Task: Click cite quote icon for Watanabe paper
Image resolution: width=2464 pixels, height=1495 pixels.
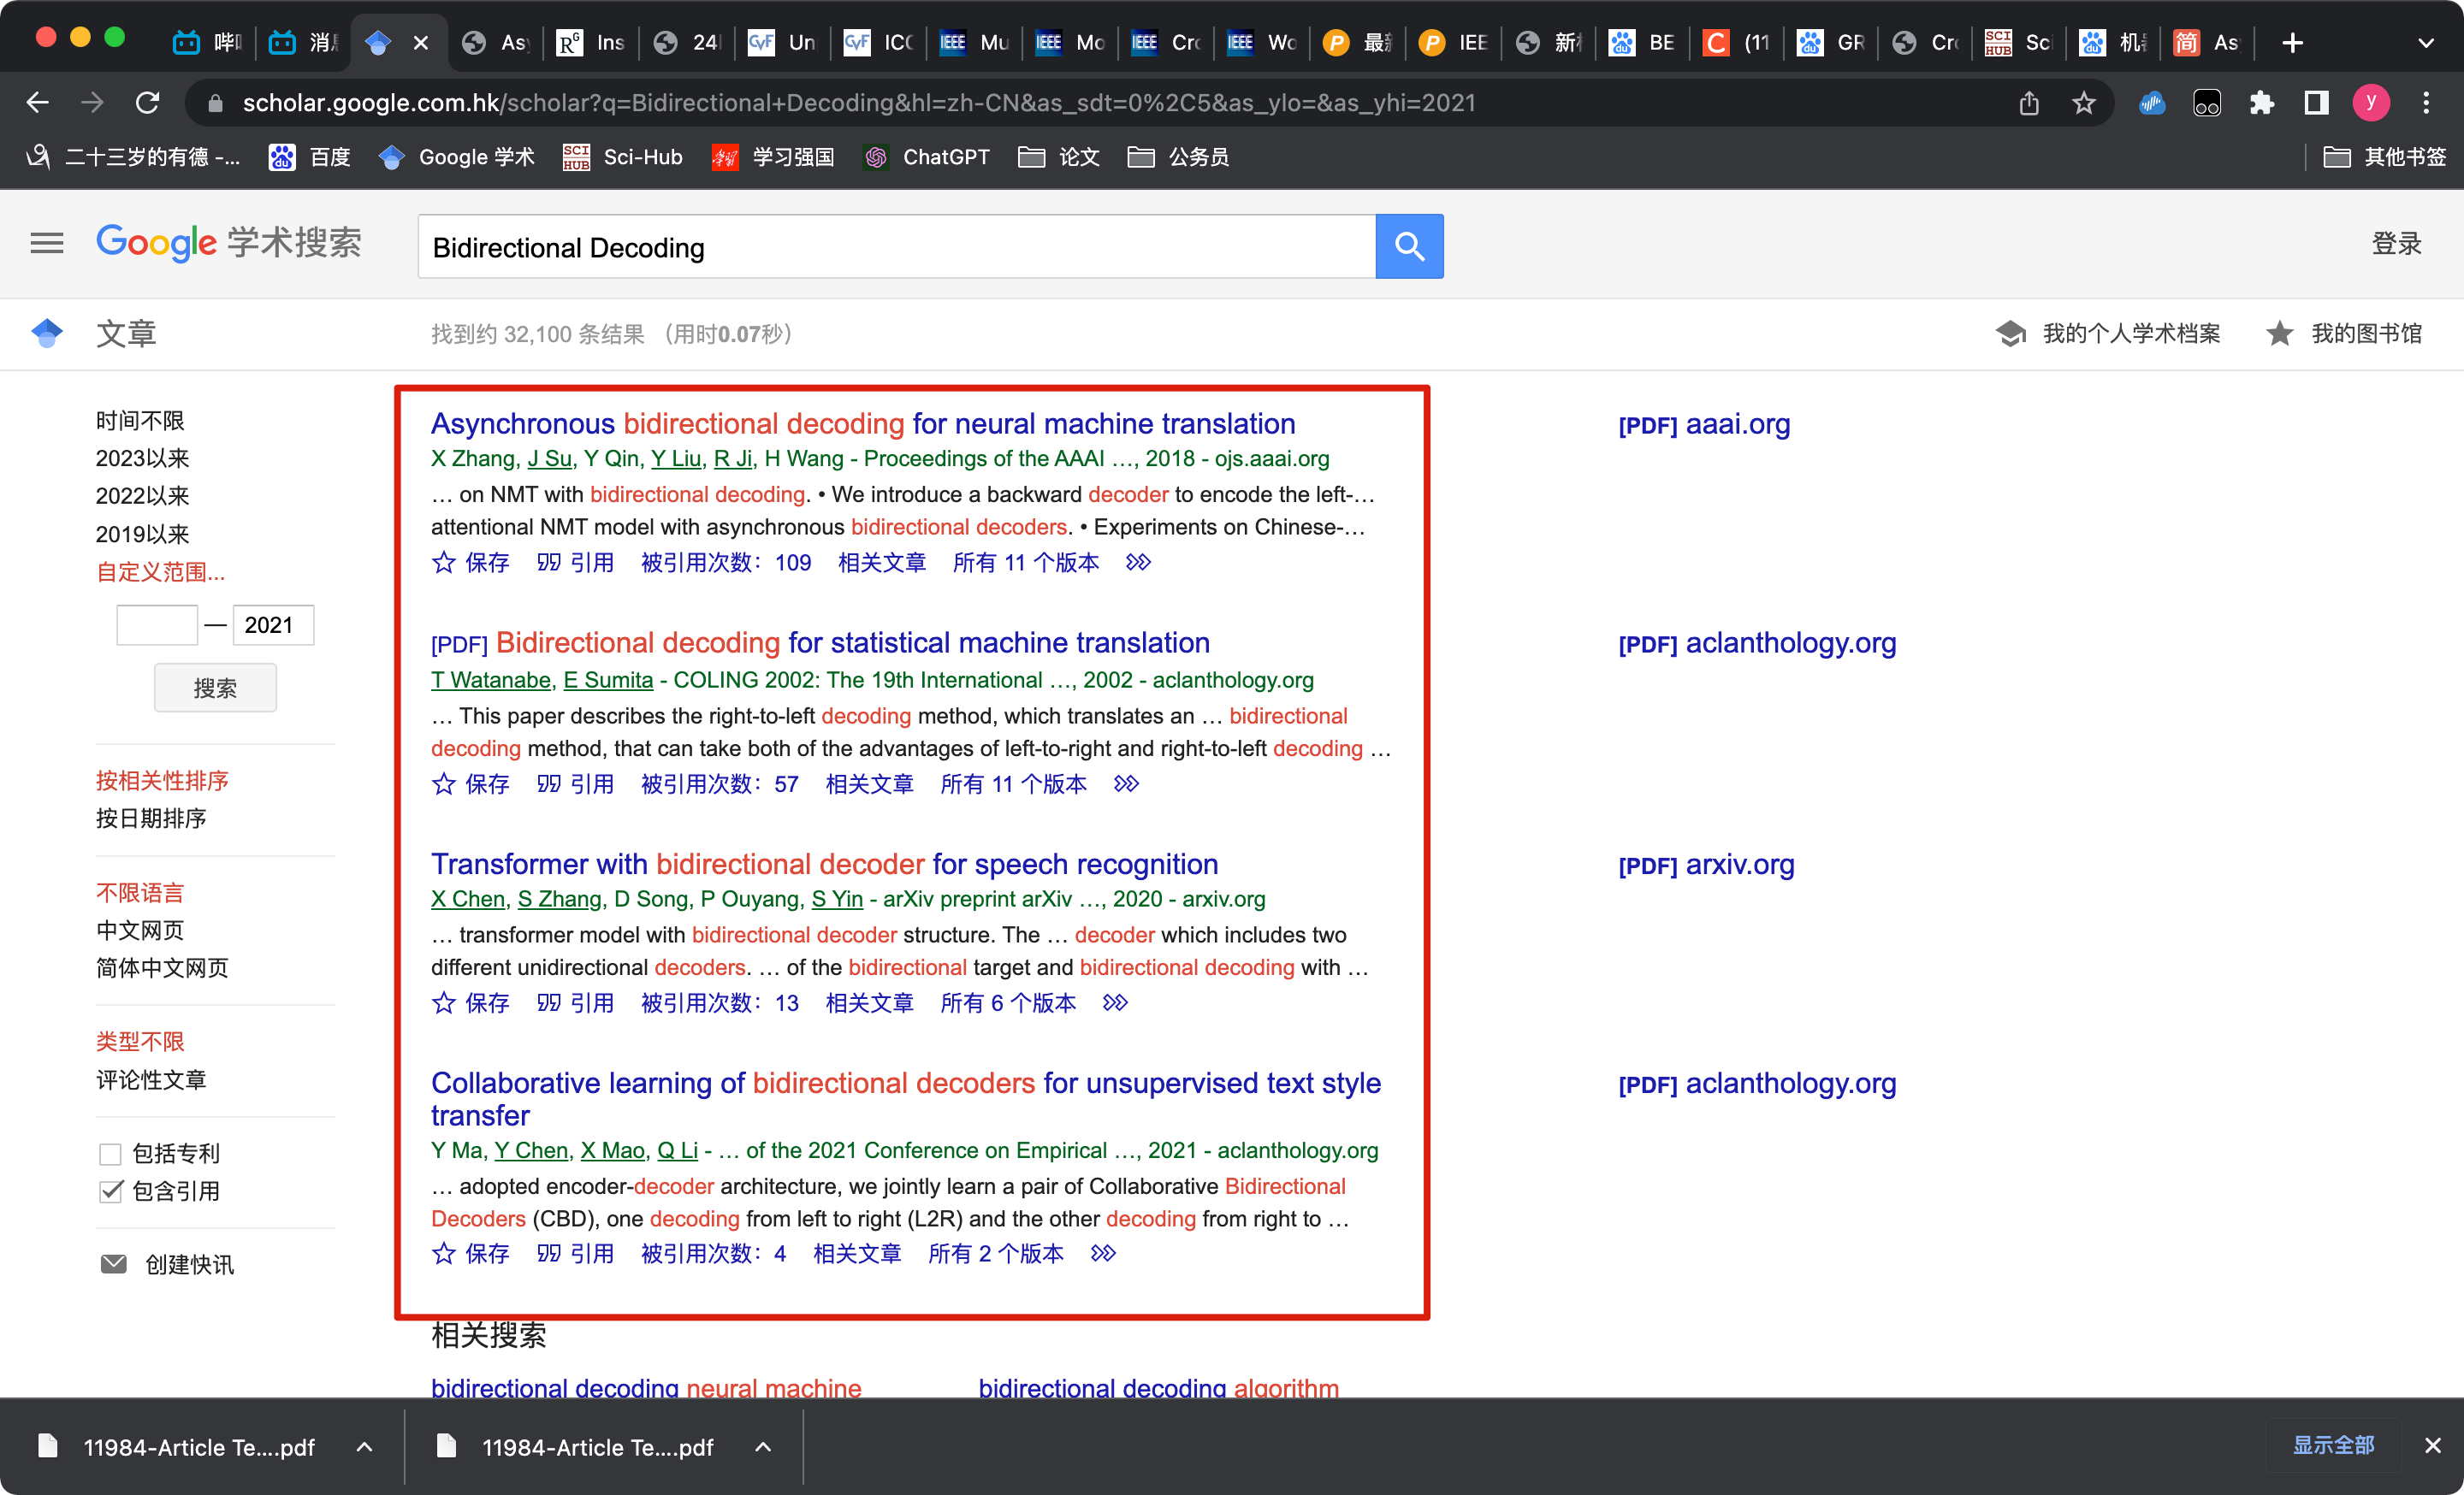Action: (x=548, y=784)
